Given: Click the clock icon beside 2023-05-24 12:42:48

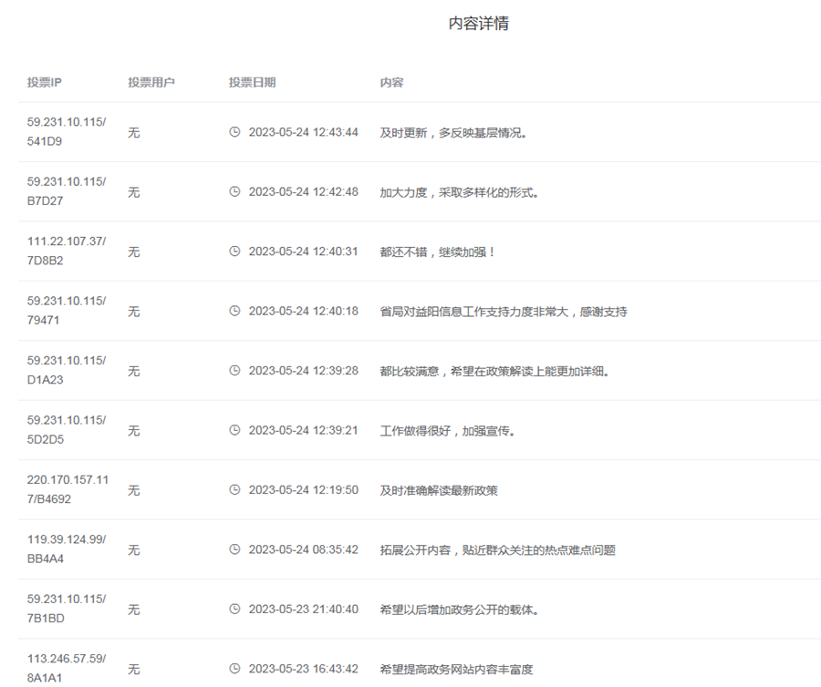Looking at the screenshot, I should pos(234,192).
